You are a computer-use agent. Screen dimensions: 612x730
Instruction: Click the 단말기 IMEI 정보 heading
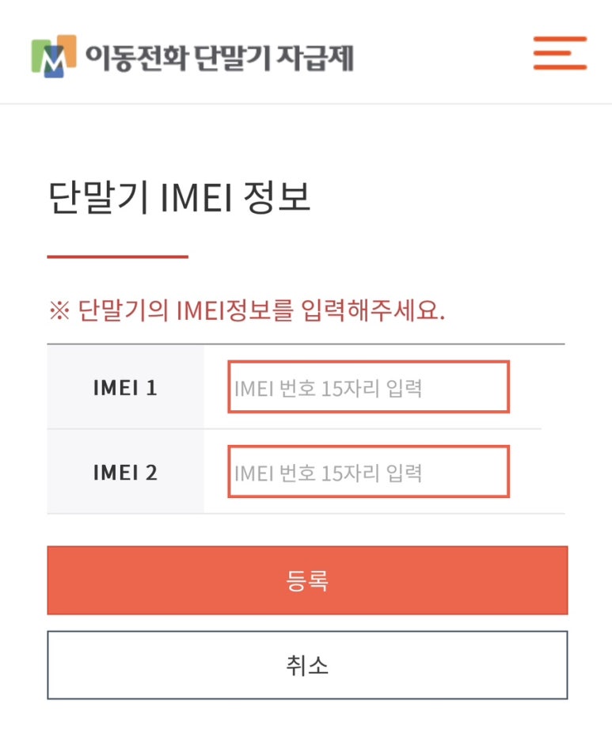tap(179, 197)
